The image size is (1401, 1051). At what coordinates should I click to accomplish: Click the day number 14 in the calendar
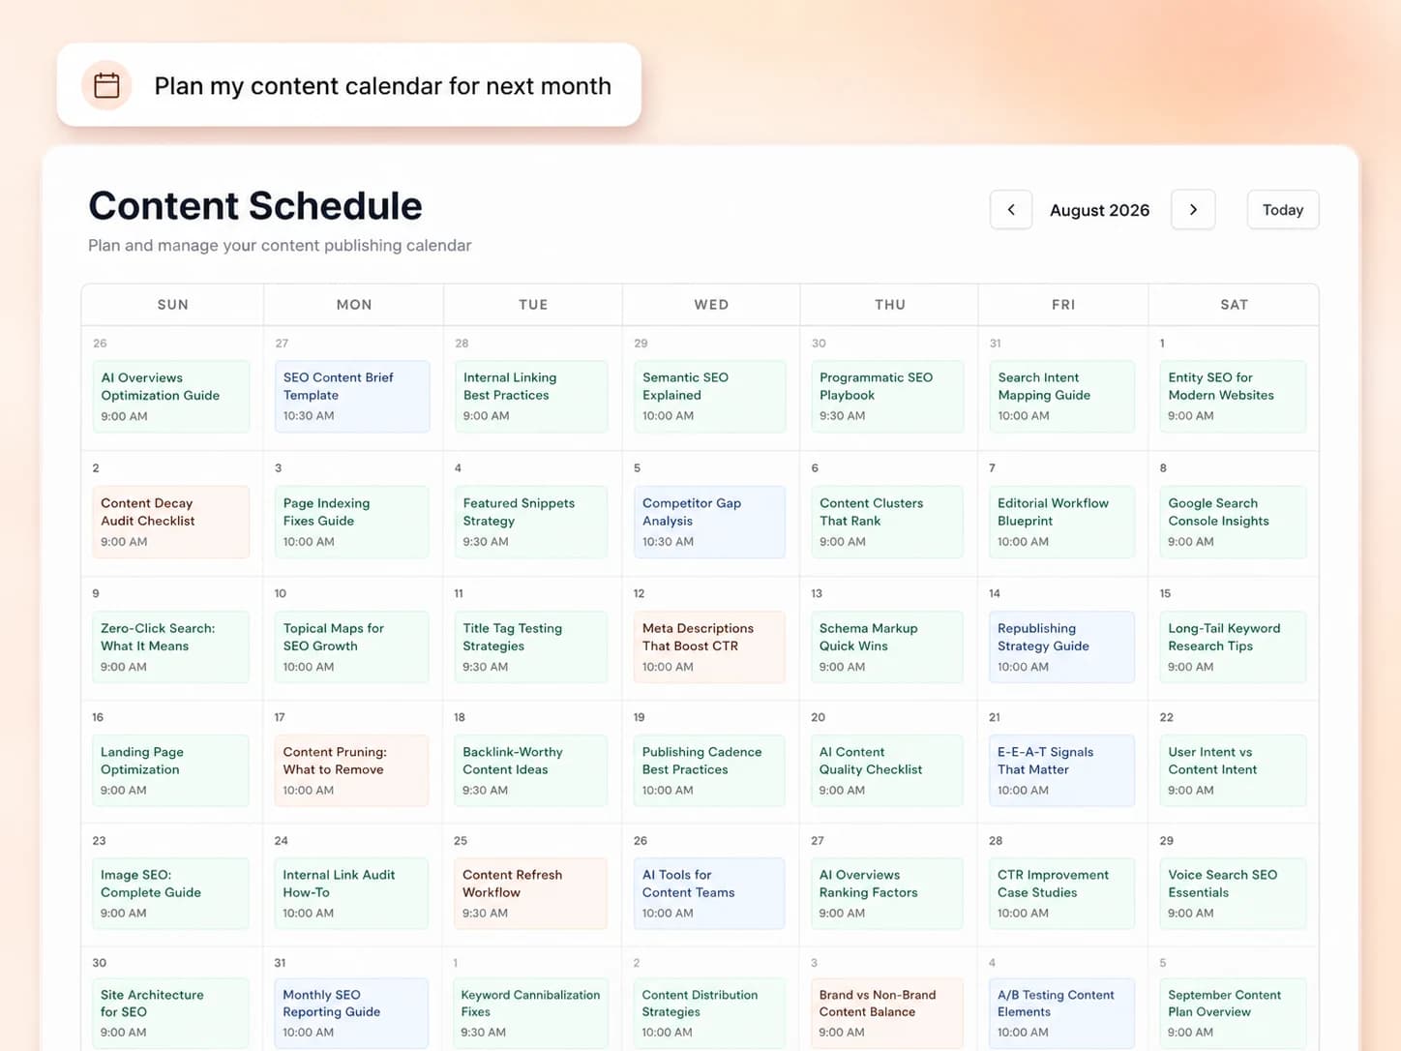tap(995, 593)
